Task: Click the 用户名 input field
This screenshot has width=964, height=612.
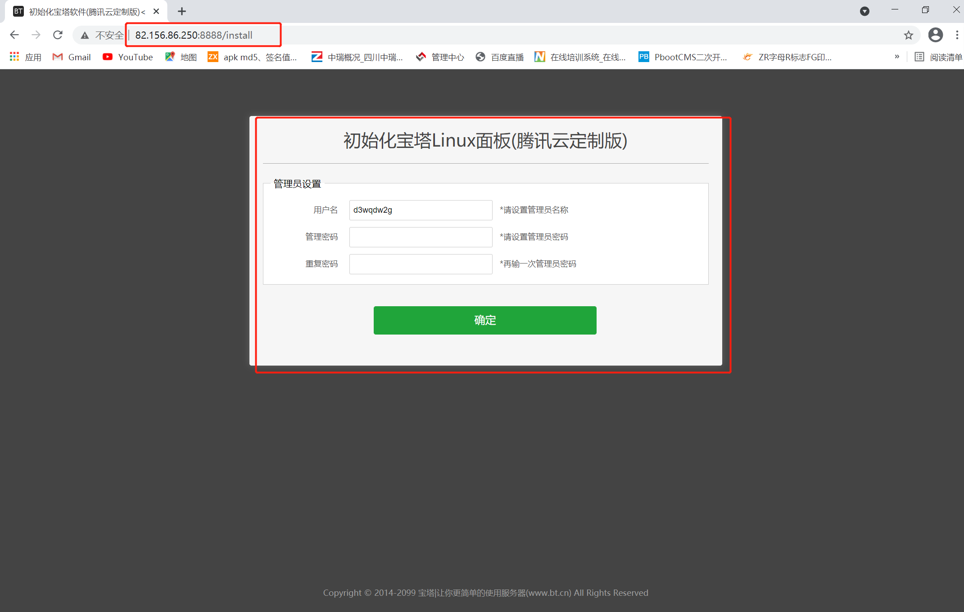Action: coord(421,210)
